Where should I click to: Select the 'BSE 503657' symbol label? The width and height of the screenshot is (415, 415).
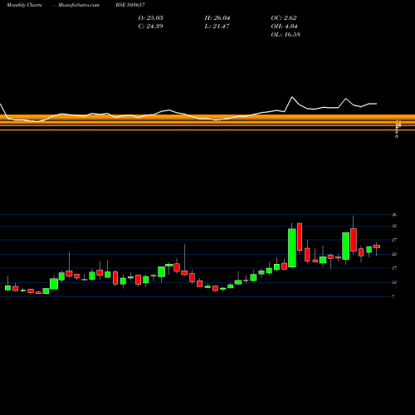130,5
